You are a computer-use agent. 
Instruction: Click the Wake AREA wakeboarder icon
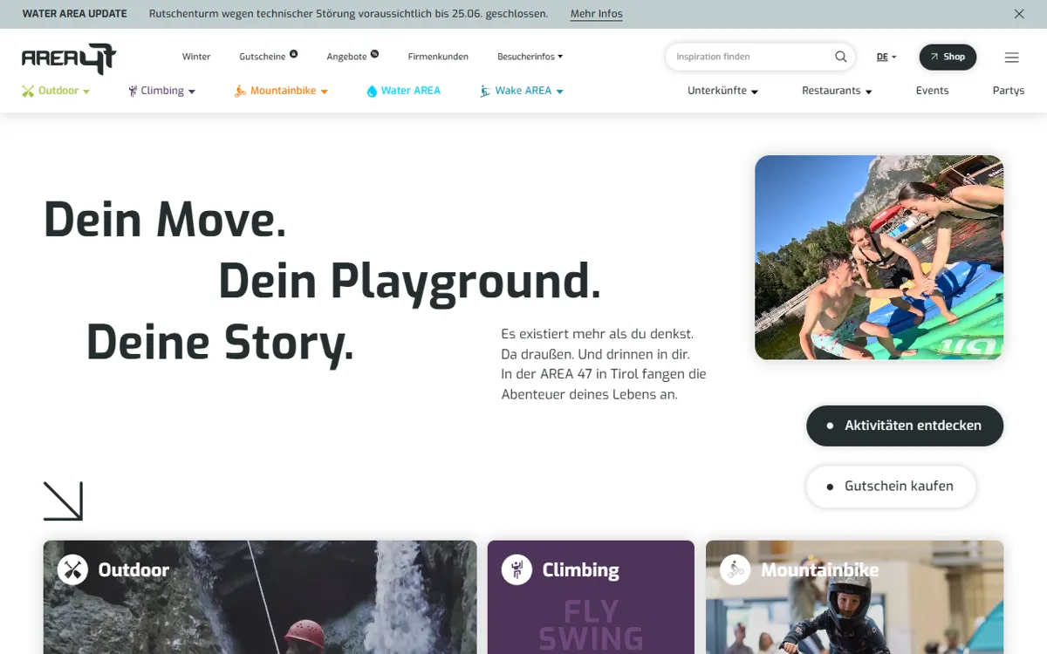(x=485, y=91)
